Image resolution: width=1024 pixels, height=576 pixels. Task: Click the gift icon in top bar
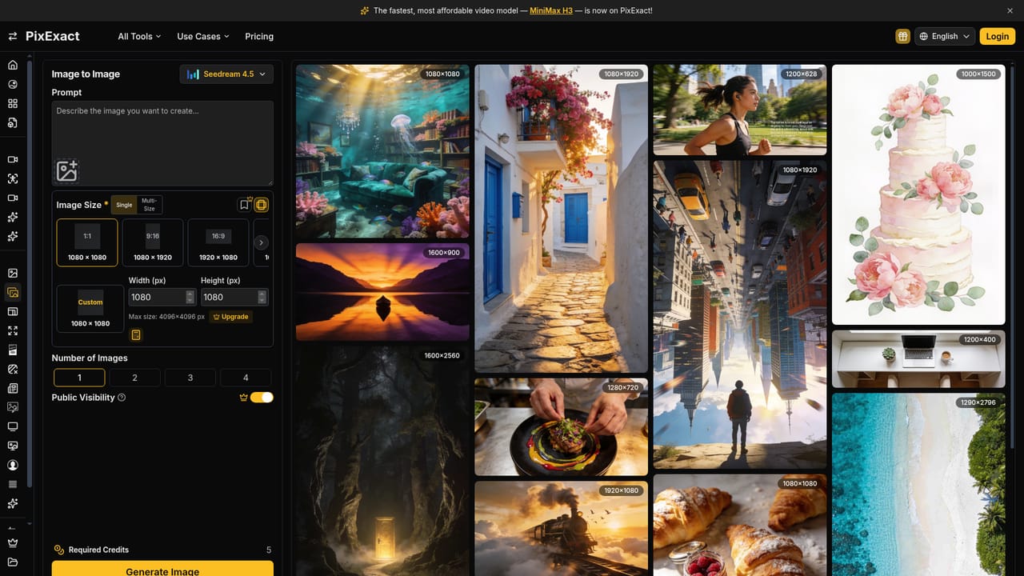click(902, 36)
